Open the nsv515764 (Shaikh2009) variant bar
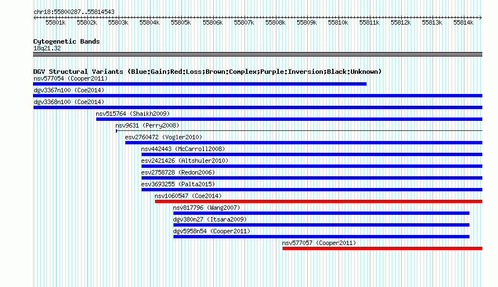The height and width of the screenshot is (287, 498). tap(289, 119)
